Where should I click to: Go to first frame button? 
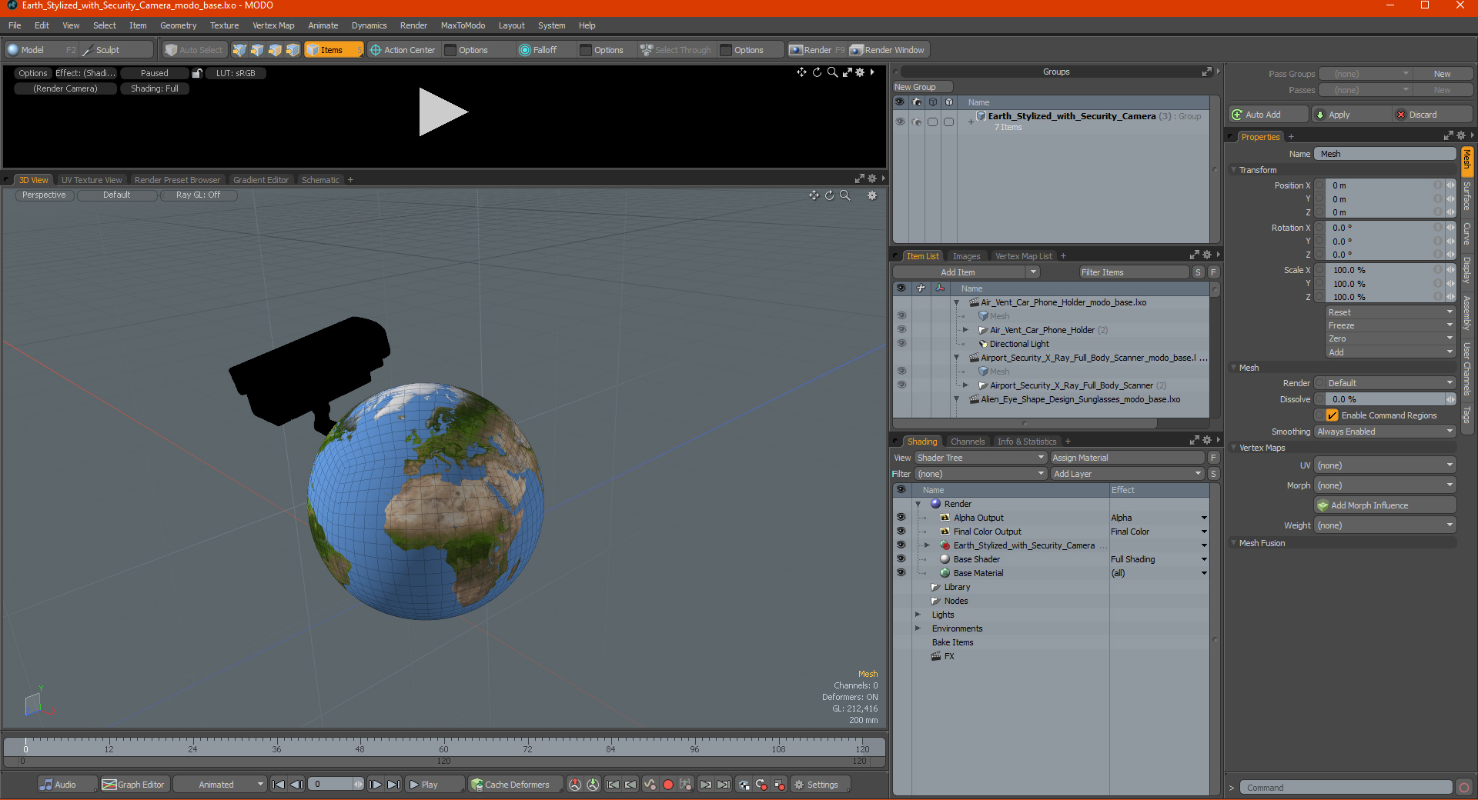tap(279, 785)
